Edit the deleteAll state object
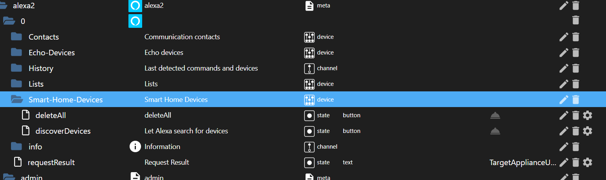The image size is (606, 180). click(564, 115)
